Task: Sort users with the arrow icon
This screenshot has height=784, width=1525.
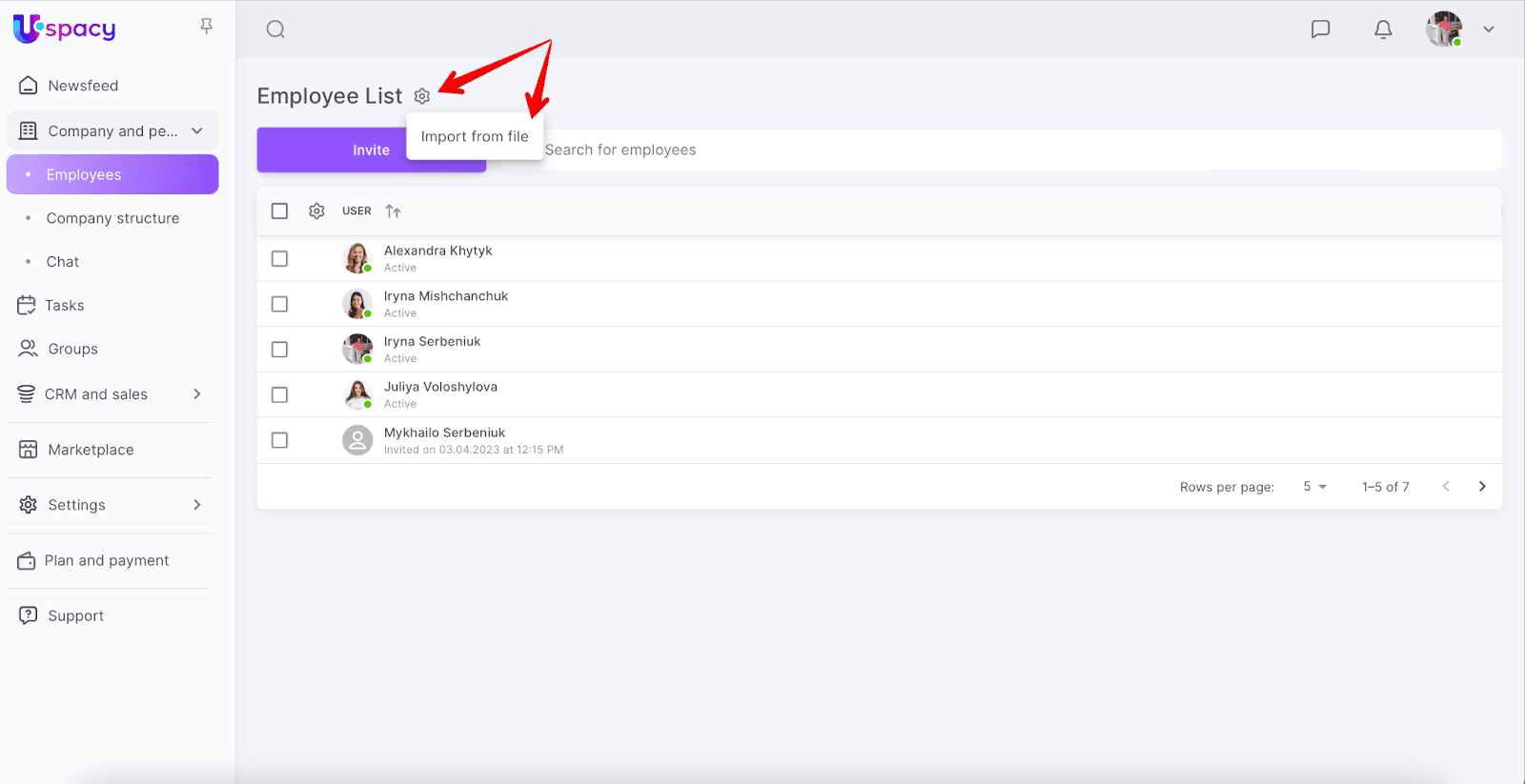Action: (393, 211)
